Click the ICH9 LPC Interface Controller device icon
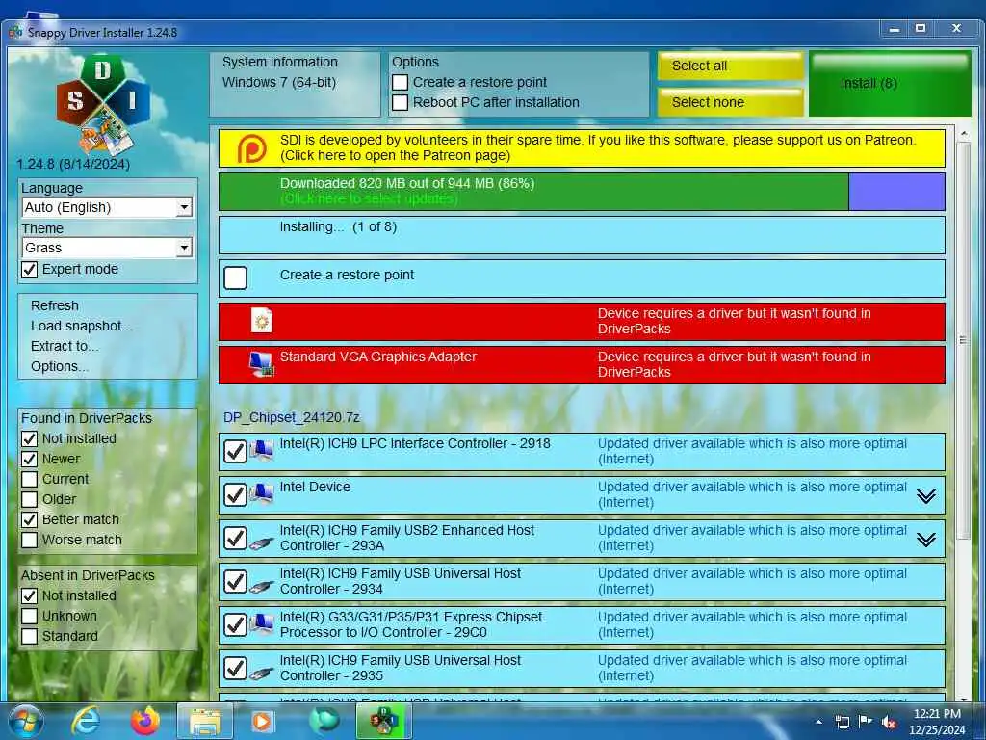986x740 pixels. coord(261,451)
